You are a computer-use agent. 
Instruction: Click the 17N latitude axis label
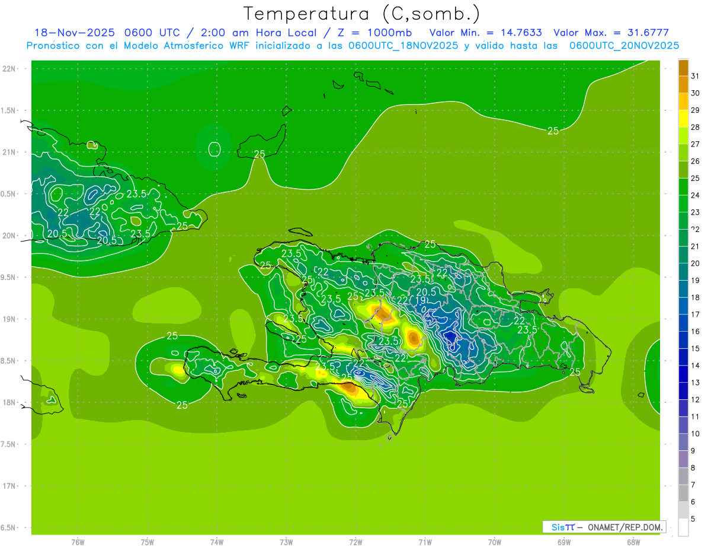coord(9,486)
